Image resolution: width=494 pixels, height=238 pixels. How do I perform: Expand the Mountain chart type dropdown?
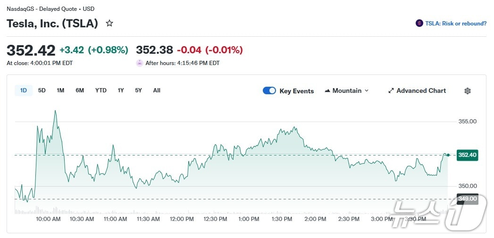click(367, 90)
